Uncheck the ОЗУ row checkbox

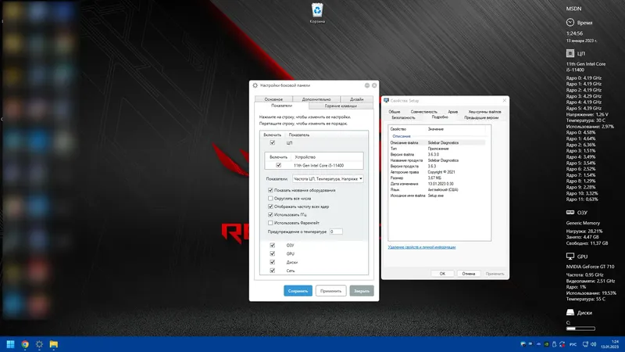(x=273, y=245)
